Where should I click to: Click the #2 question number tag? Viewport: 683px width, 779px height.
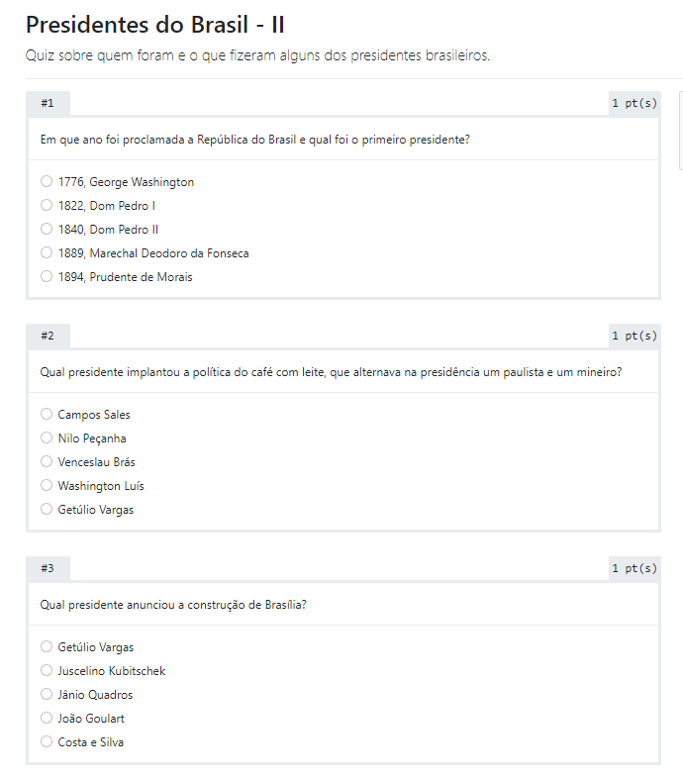click(x=48, y=336)
